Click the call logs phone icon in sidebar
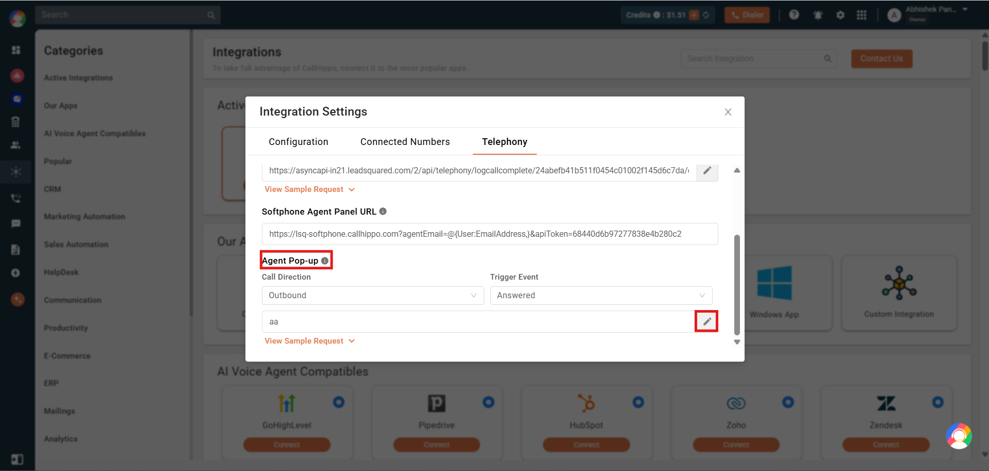 16,198
